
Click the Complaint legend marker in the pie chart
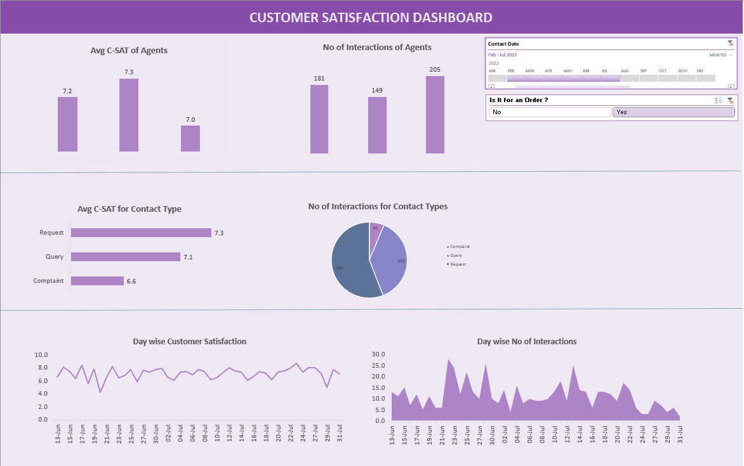click(448, 247)
